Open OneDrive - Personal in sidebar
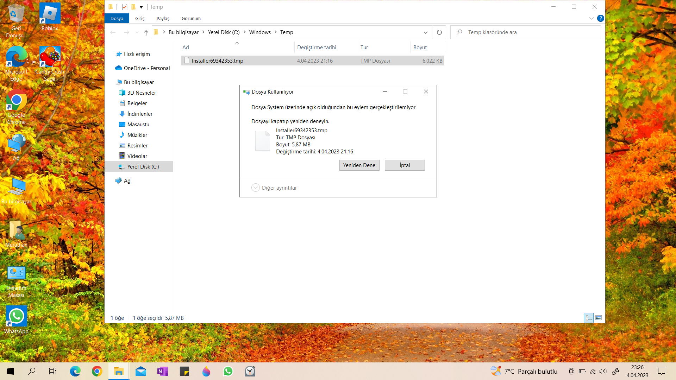 point(146,68)
